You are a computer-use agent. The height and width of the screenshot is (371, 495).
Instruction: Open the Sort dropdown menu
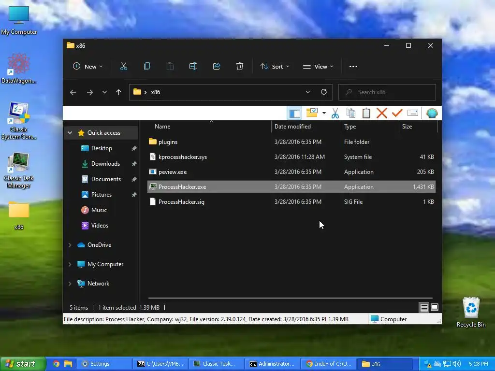click(x=275, y=67)
